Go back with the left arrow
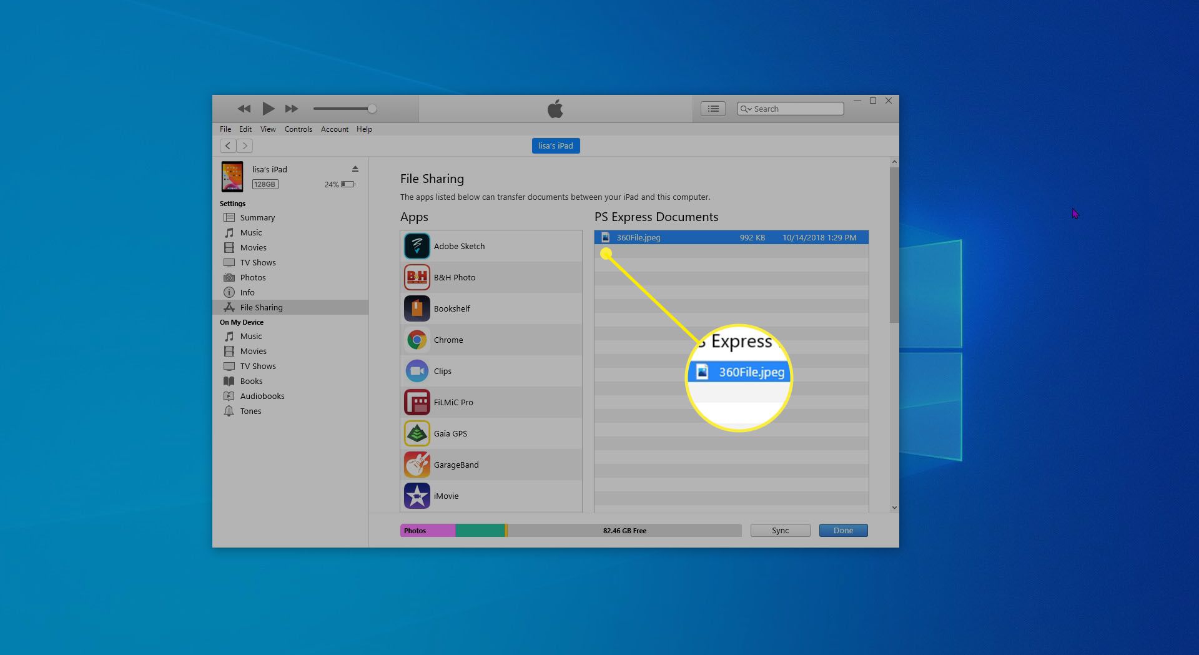This screenshot has width=1199, height=655. 228,145
